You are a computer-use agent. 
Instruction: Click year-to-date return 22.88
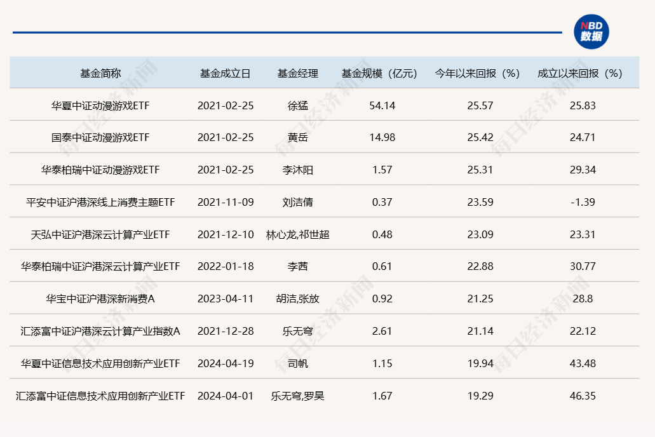tap(480, 267)
